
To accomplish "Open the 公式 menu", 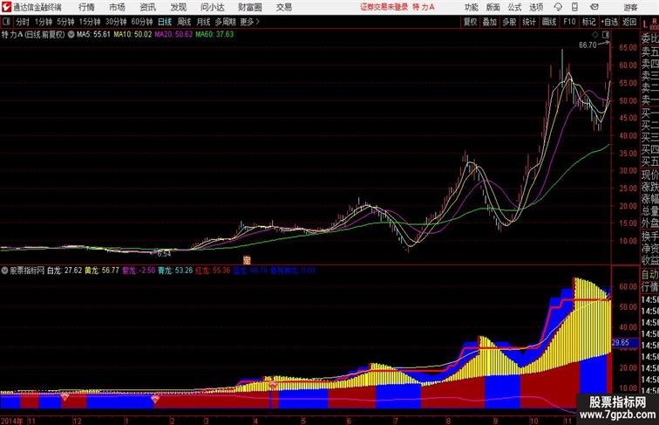I will click(514, 7).
